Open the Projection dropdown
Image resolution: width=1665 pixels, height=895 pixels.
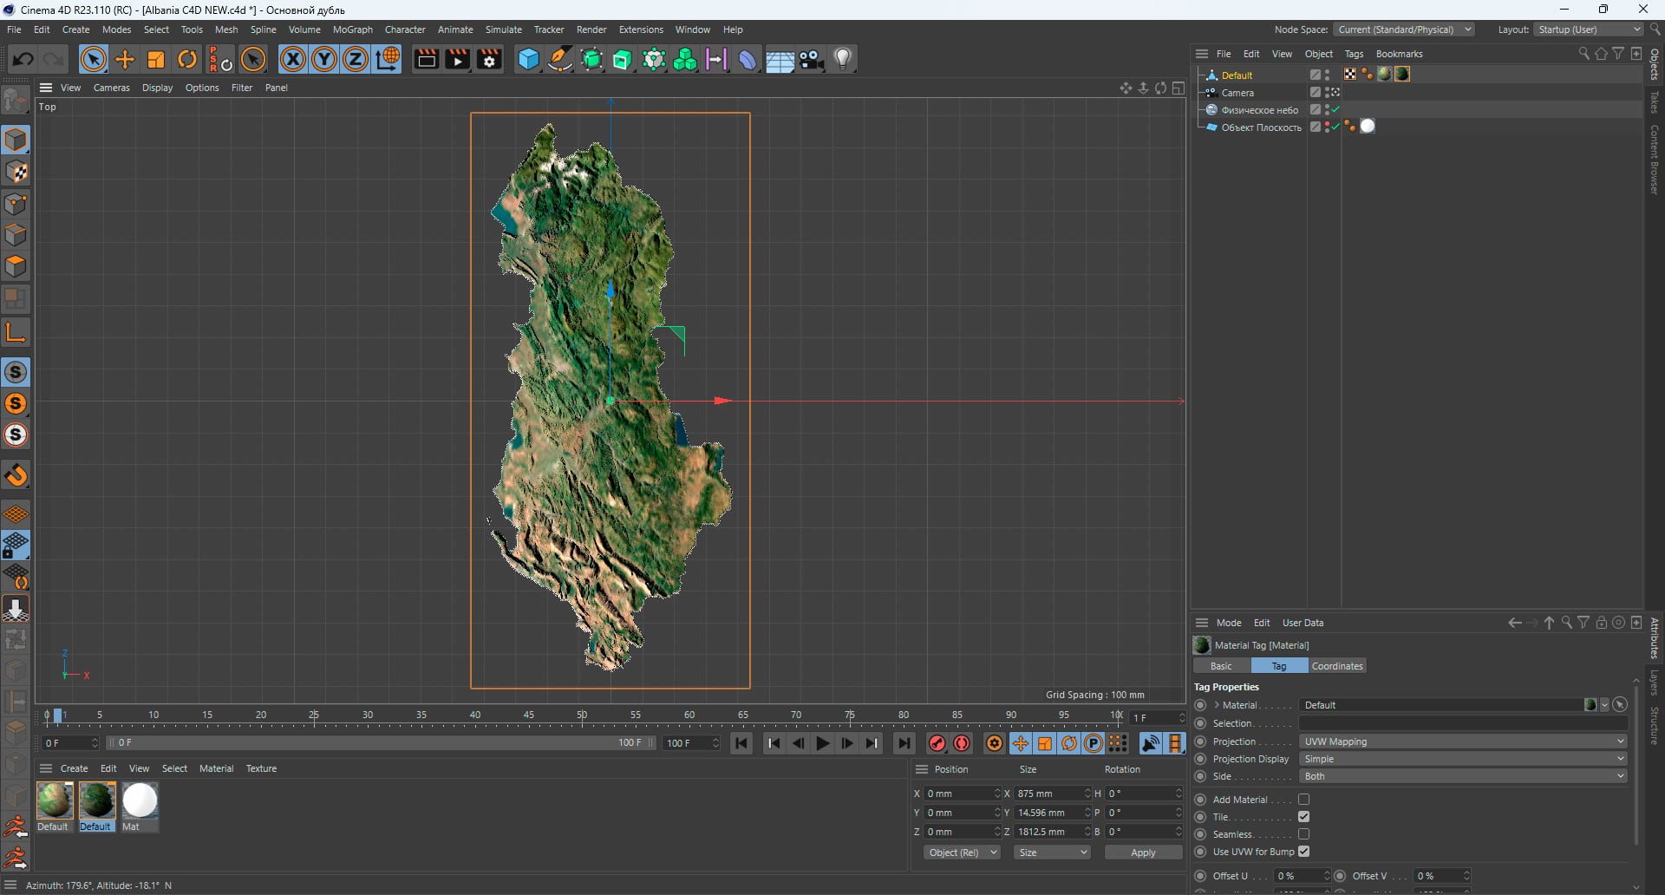point(1463,741)
